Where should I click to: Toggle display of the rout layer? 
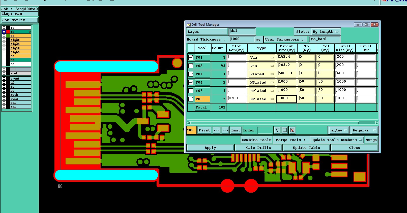[x=4, y=73]
